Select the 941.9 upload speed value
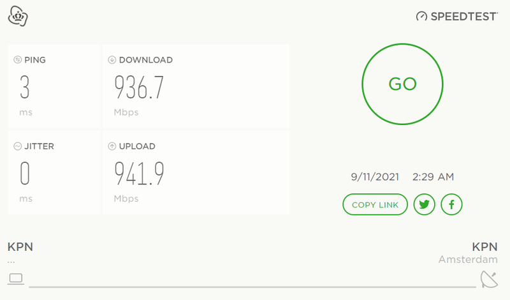The image size is (510, 300). (139, 174)
